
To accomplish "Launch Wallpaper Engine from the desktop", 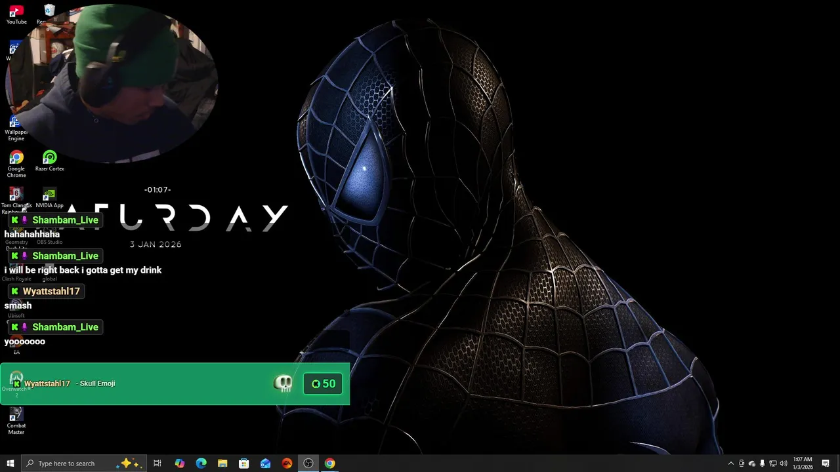I will click(16, 129).
